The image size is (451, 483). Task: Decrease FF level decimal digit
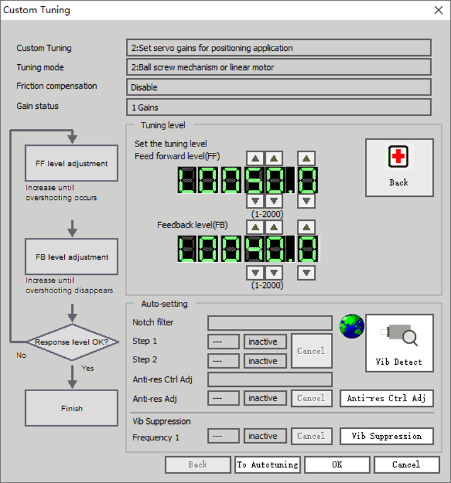[x=306, y=201]
